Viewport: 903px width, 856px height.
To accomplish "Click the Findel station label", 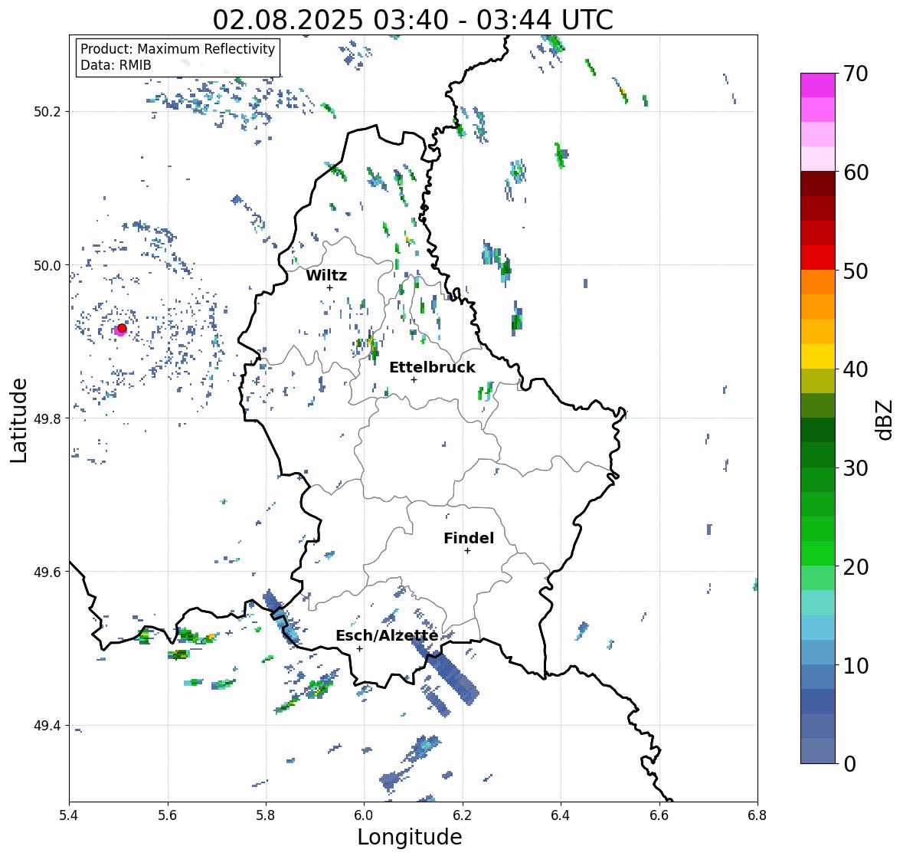I will 468,538.
